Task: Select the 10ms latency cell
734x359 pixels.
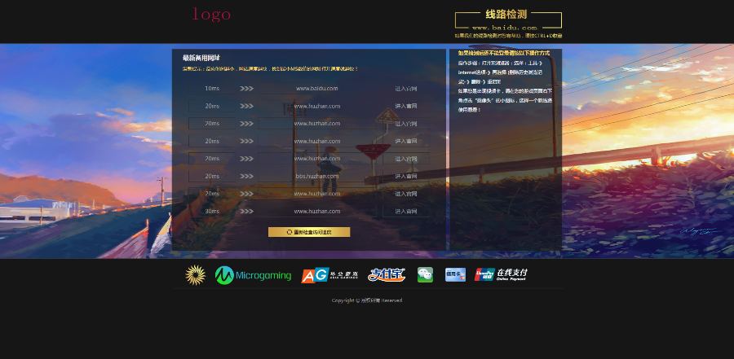Action: 212,89
